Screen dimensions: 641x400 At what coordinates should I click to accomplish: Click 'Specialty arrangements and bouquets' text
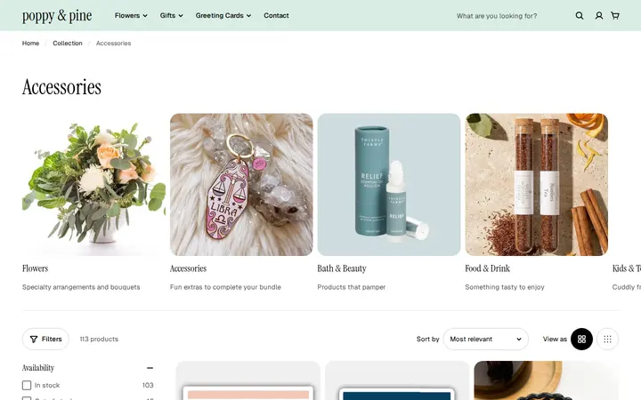(x=81, y=287)
